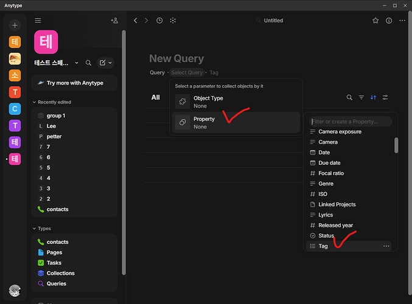Open the sort arrows icon
Viewport: 412px width, 304px height.
373,97
